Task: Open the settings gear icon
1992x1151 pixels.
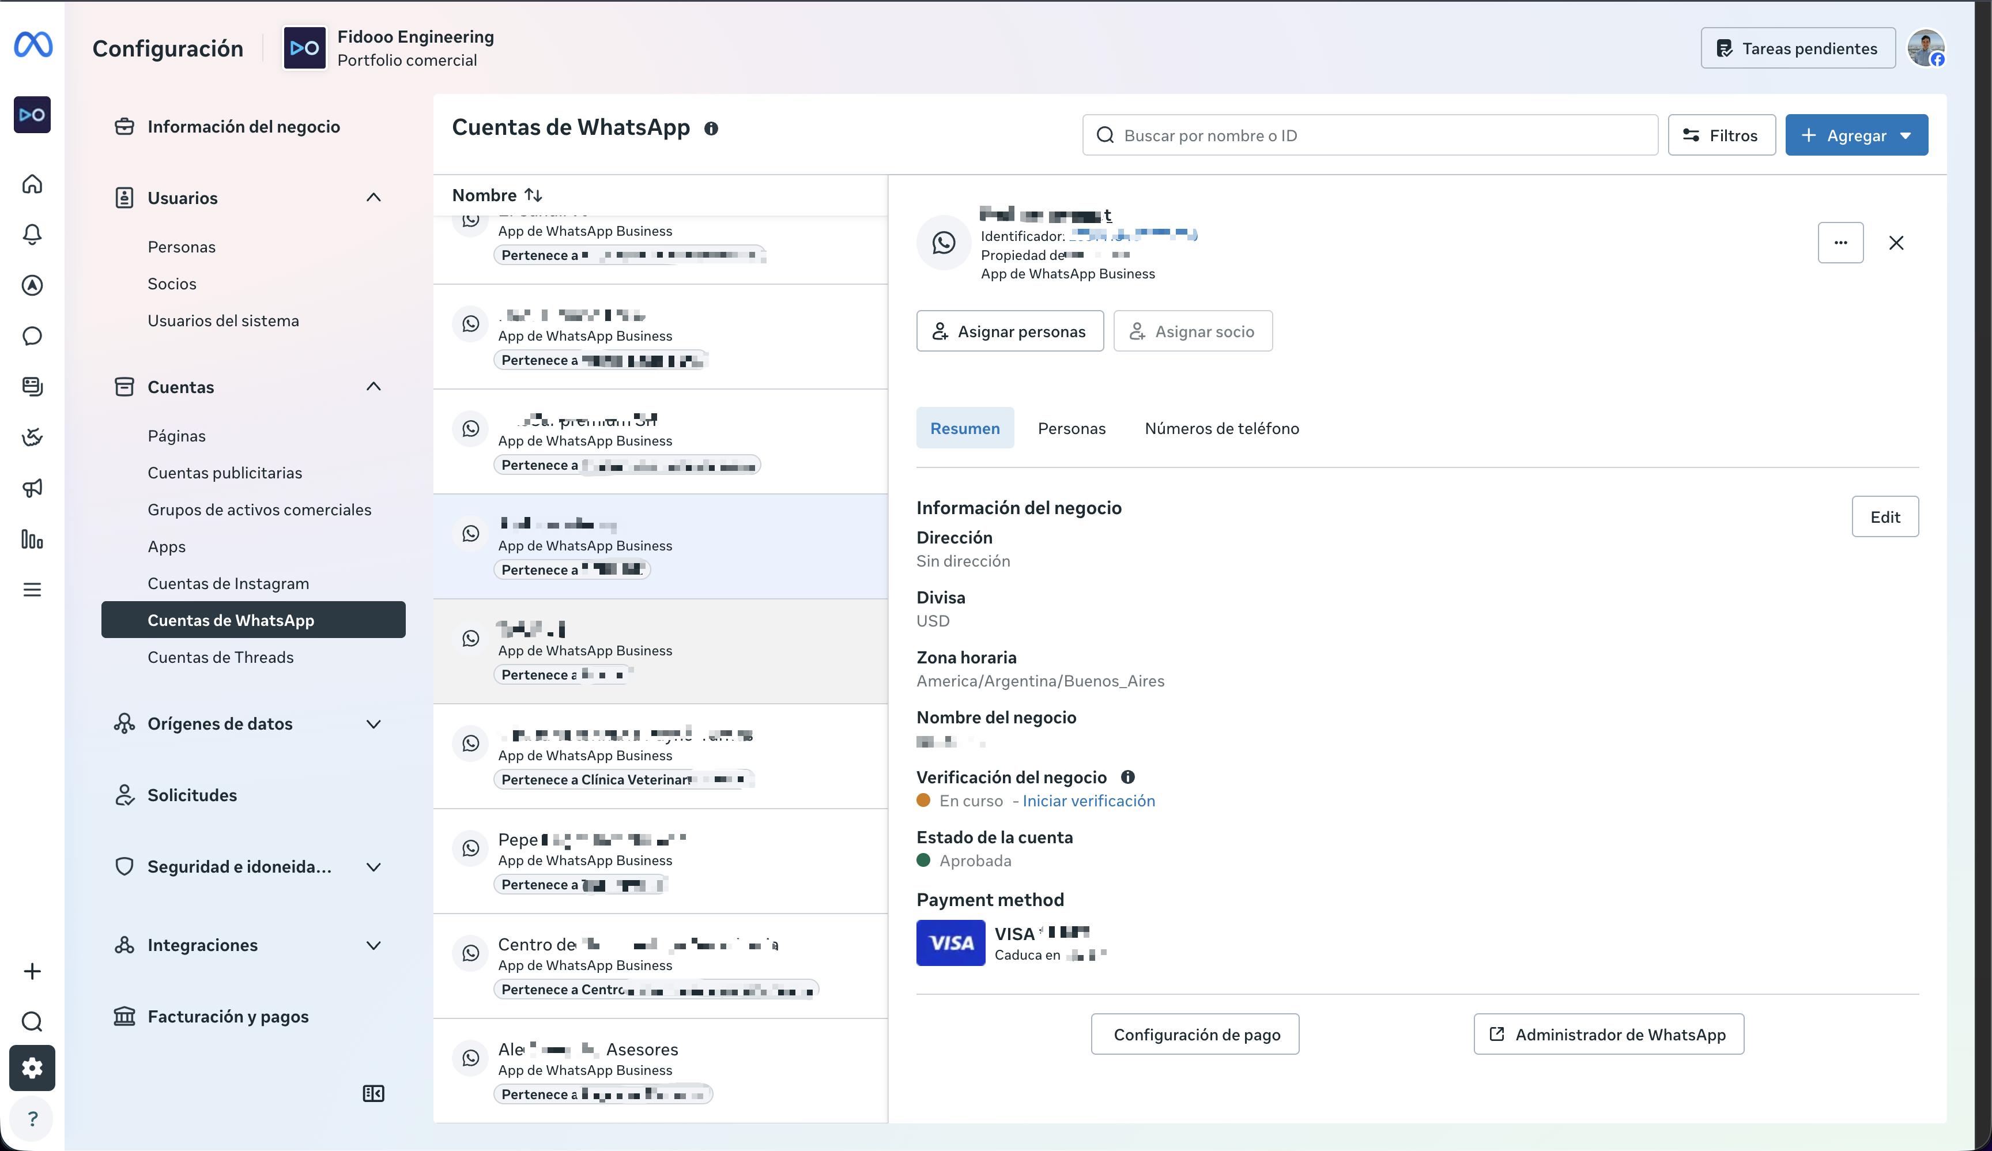Action: pos(32,1068)
